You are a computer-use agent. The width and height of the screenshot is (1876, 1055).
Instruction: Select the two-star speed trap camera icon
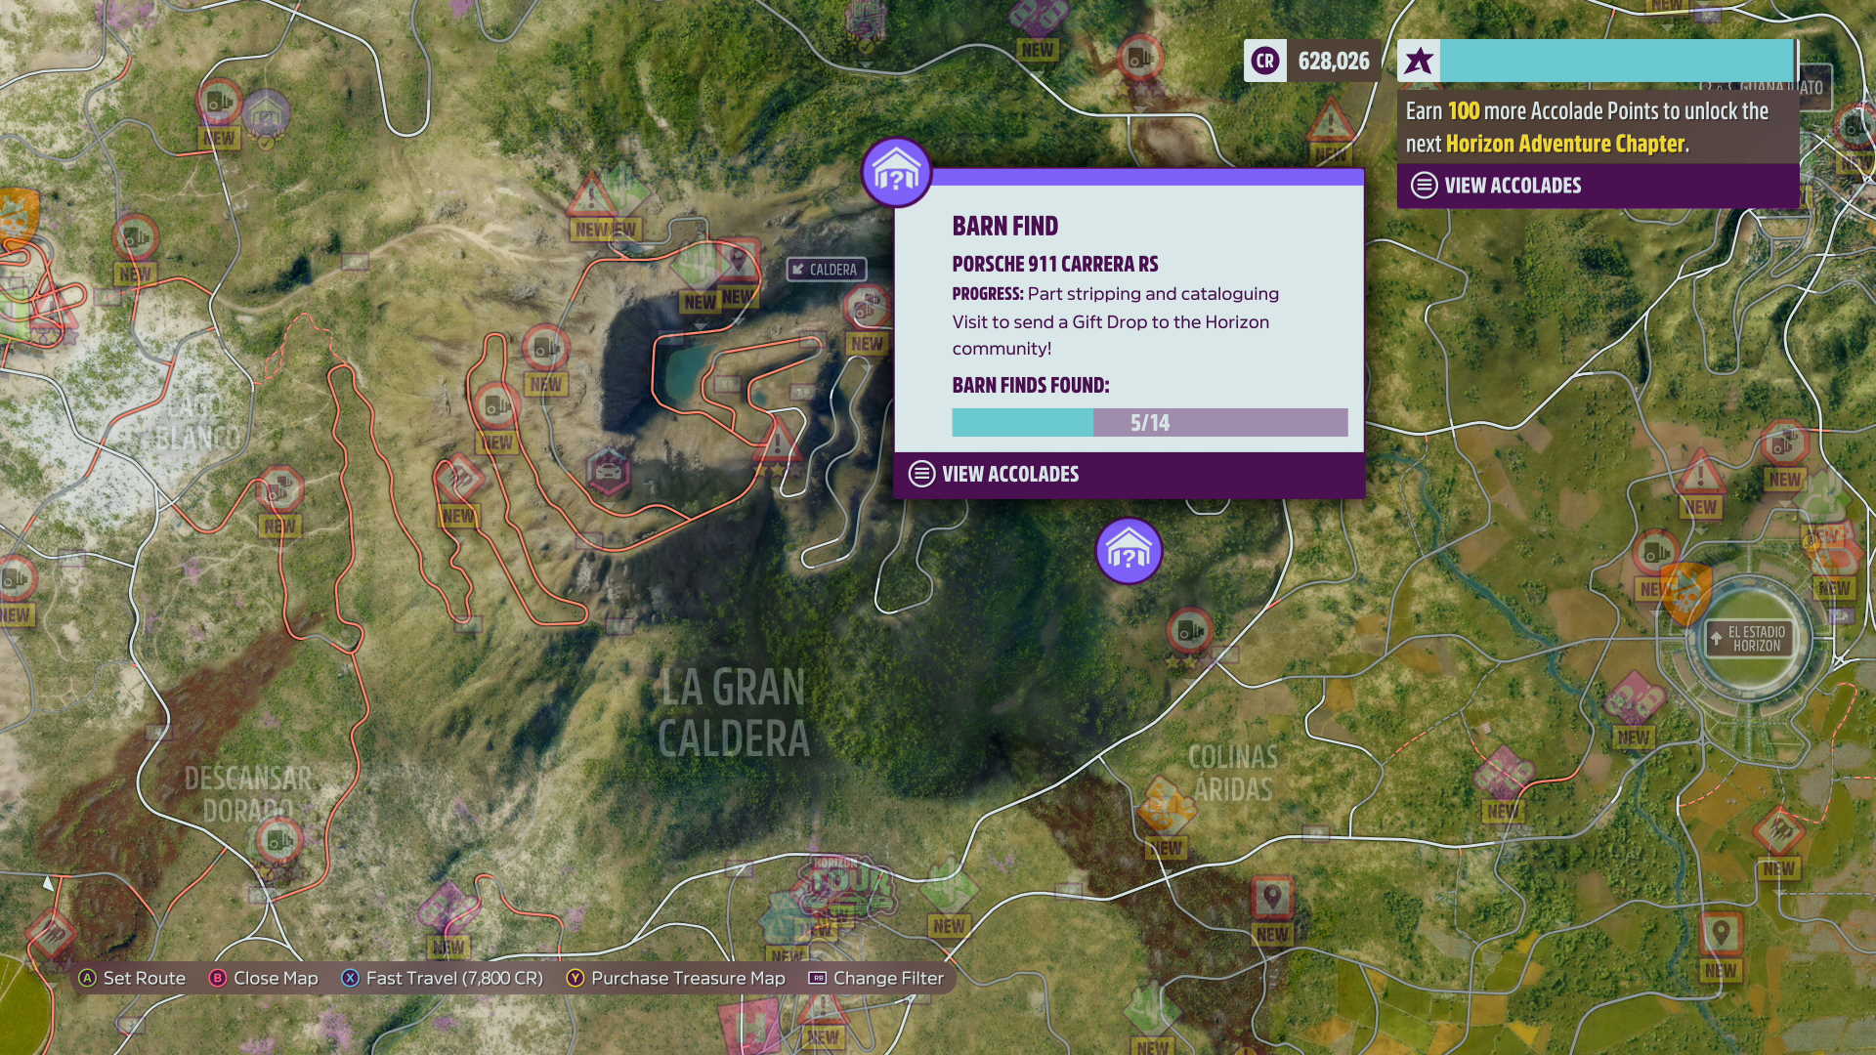pyautogui.click(x=1189, y=631)
